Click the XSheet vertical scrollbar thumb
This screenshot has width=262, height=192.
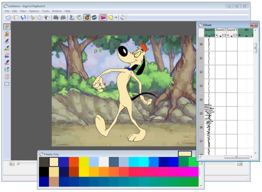(x=255, y=48)
